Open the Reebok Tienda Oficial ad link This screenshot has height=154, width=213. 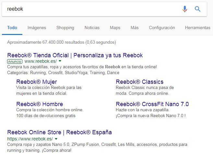[75, 55]
